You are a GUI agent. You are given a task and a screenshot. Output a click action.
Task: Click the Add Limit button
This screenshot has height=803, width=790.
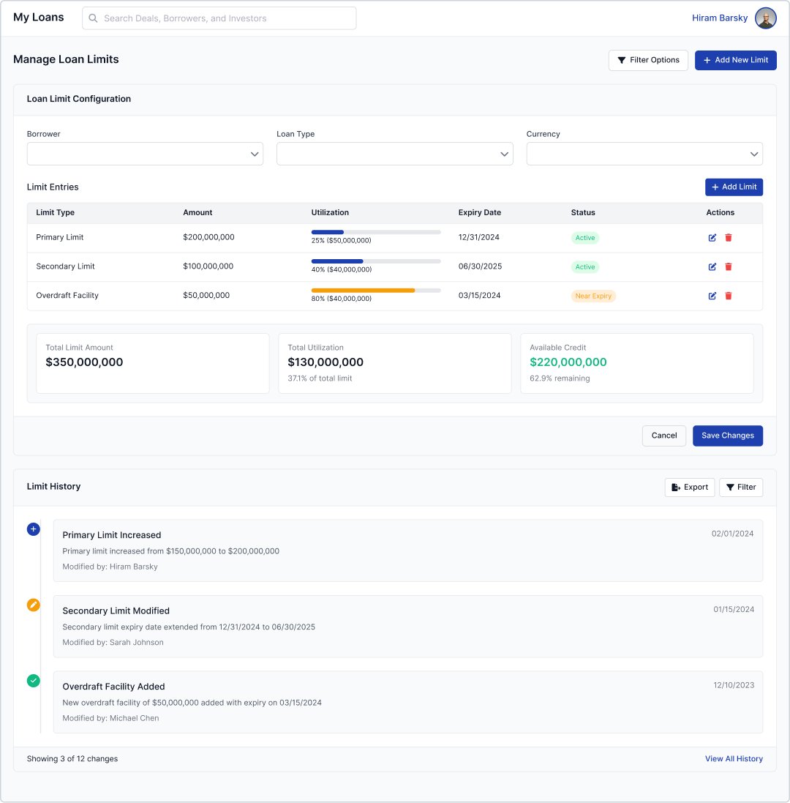pos(734,187)
